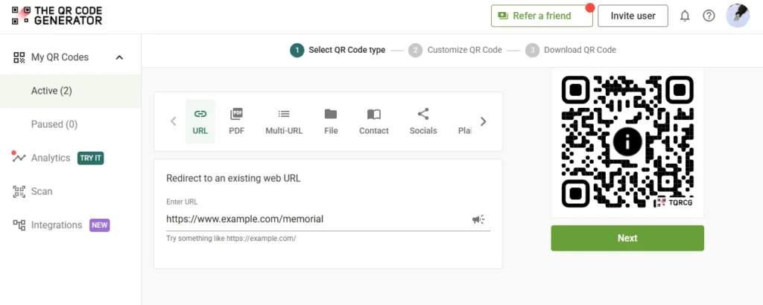Click the TRY IT badge
Screen dimensions: 763x305
[90, 158]
